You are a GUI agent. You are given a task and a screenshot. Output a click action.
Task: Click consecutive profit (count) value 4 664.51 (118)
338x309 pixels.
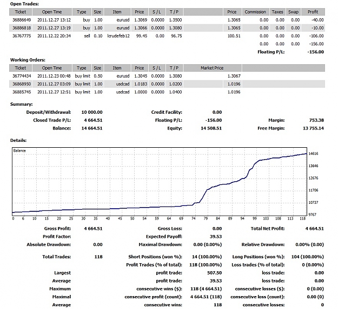pos(206,297)
